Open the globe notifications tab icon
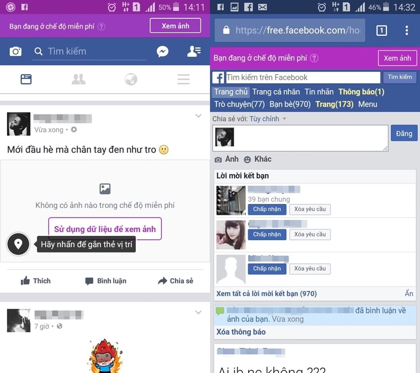Screen dimensions: 420x373 pyautogui.click(x=131, y=79)
